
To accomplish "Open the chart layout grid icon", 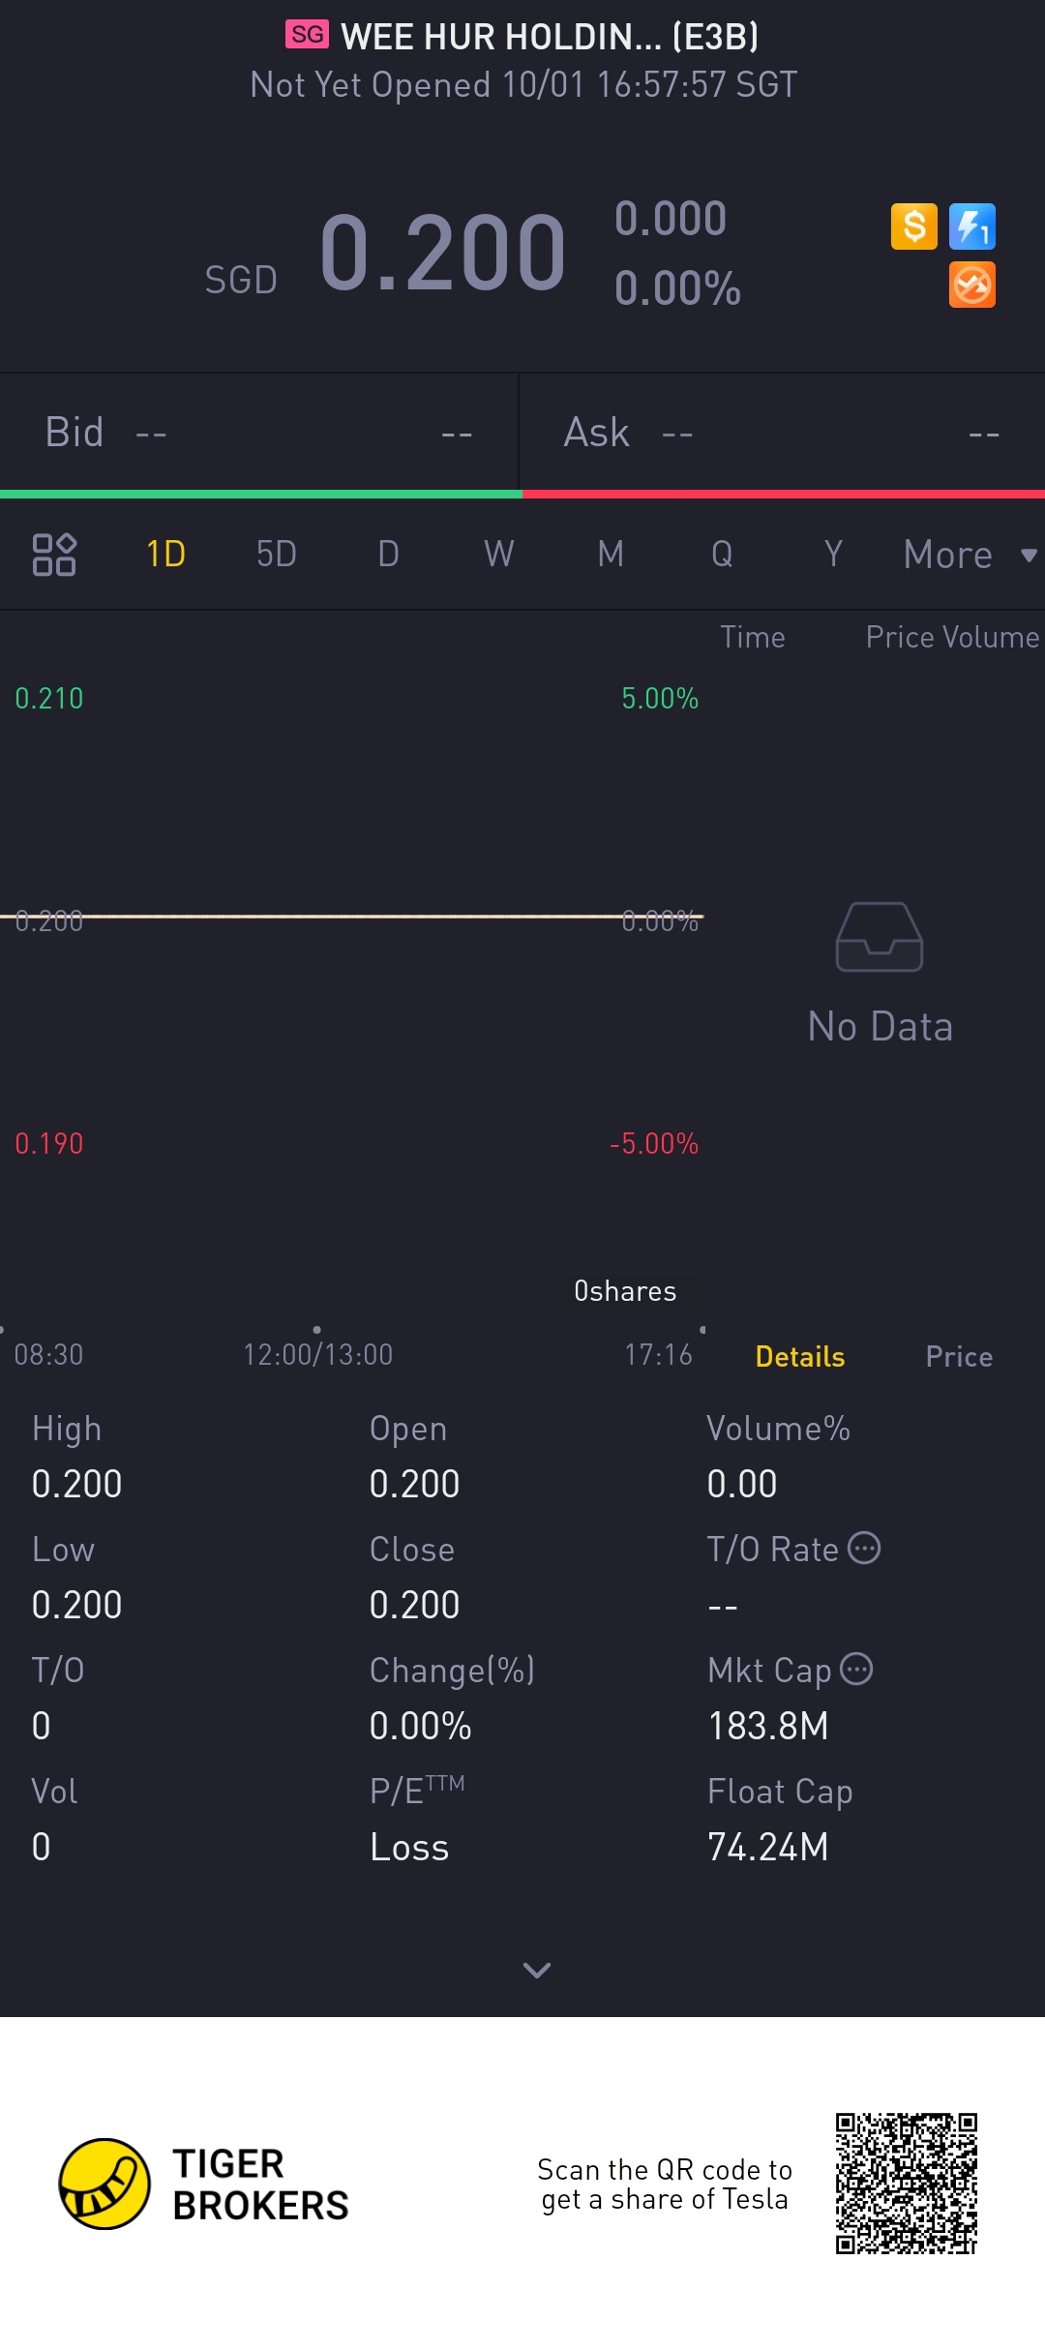I will pyautogui.click(x=54, y=555).
